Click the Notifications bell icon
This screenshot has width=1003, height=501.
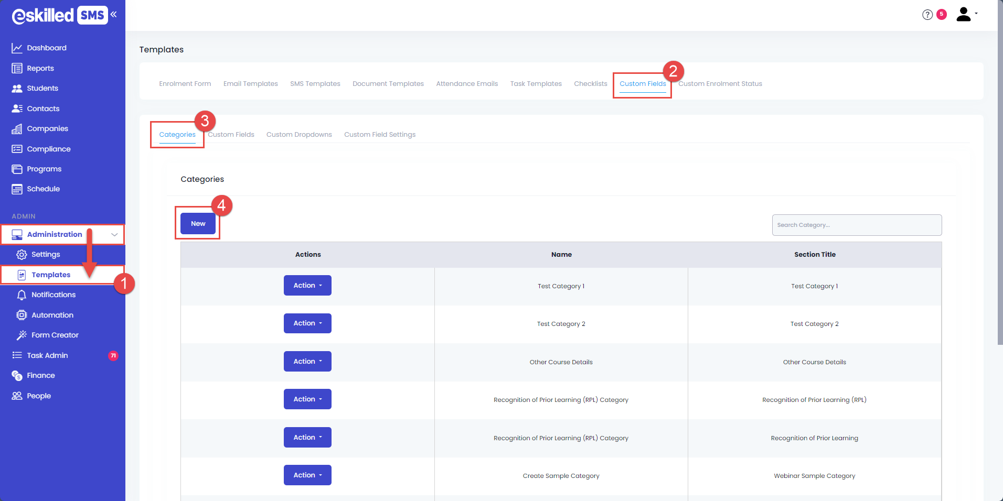pos(22,295)
